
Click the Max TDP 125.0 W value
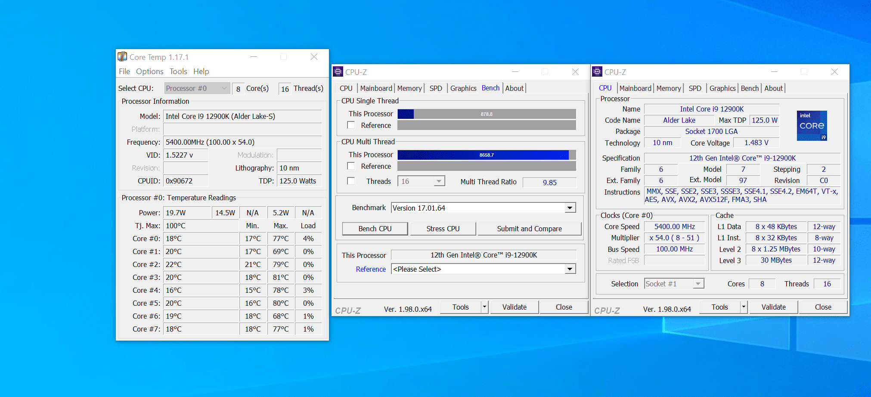[x=765, y=120]
